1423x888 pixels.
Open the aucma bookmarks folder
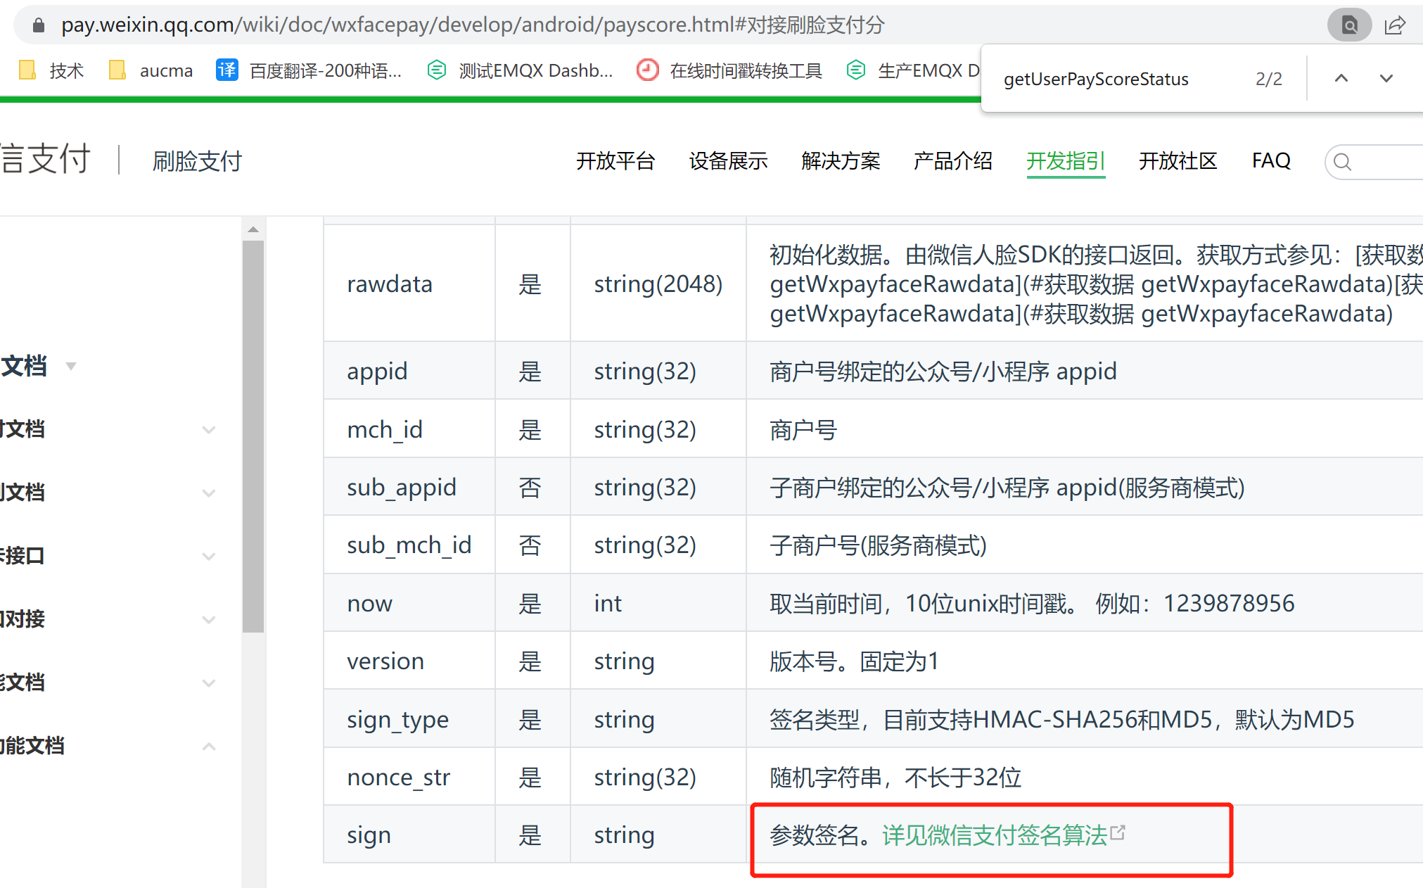point(151,70)
